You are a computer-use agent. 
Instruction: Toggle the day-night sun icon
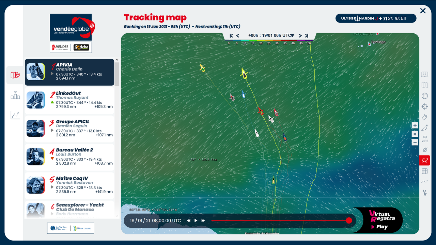tap(424, 150)
